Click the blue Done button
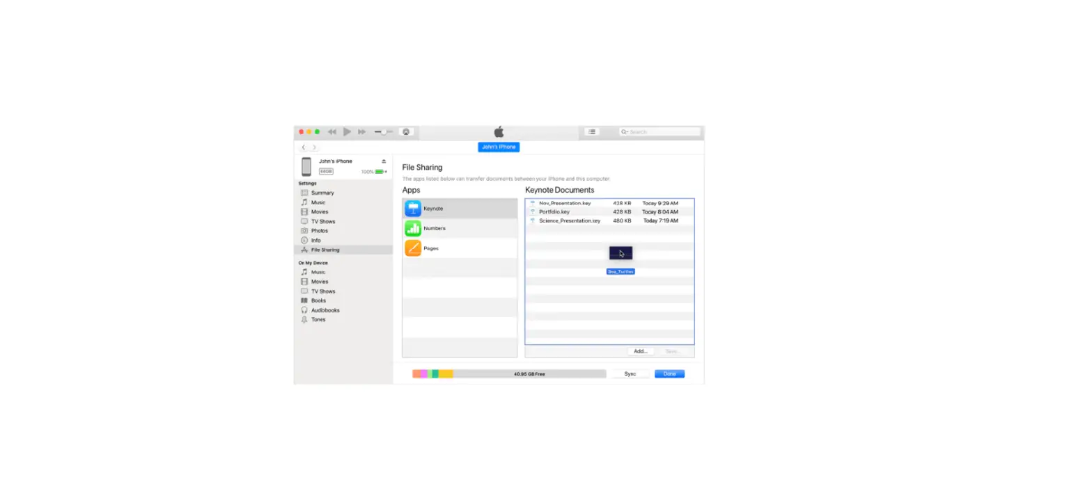Screen dimensions: 1092x491 pos(669,374)
